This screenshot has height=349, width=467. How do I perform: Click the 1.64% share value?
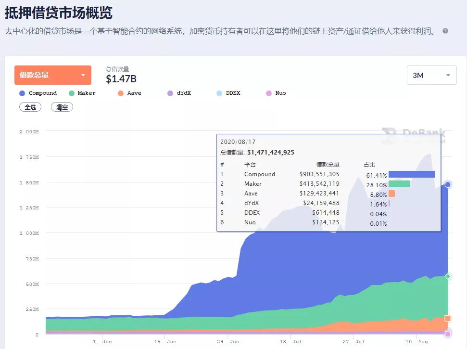click(378, 205)
